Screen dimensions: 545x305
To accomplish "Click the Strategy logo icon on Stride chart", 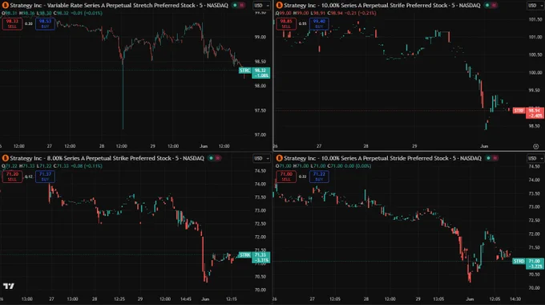I will [x=279, y=158].
